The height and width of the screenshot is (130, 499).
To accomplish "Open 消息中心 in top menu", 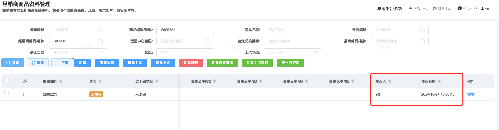I will (442, 9).
